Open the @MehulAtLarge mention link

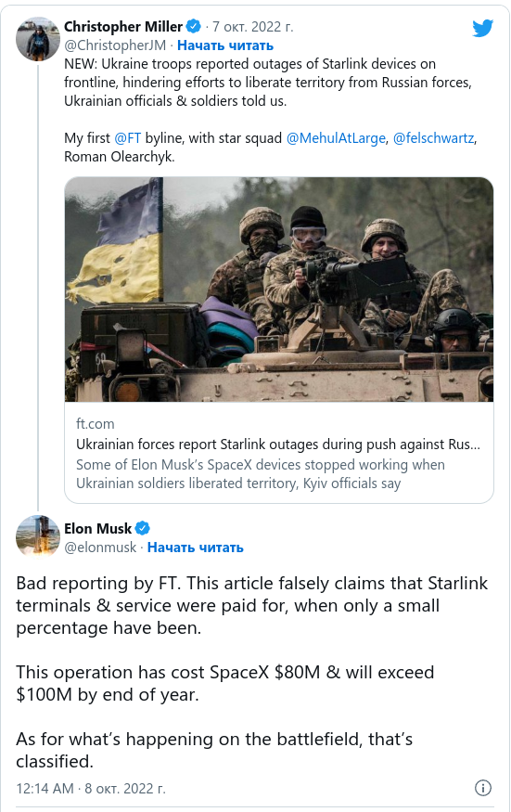tap(336, 137)
